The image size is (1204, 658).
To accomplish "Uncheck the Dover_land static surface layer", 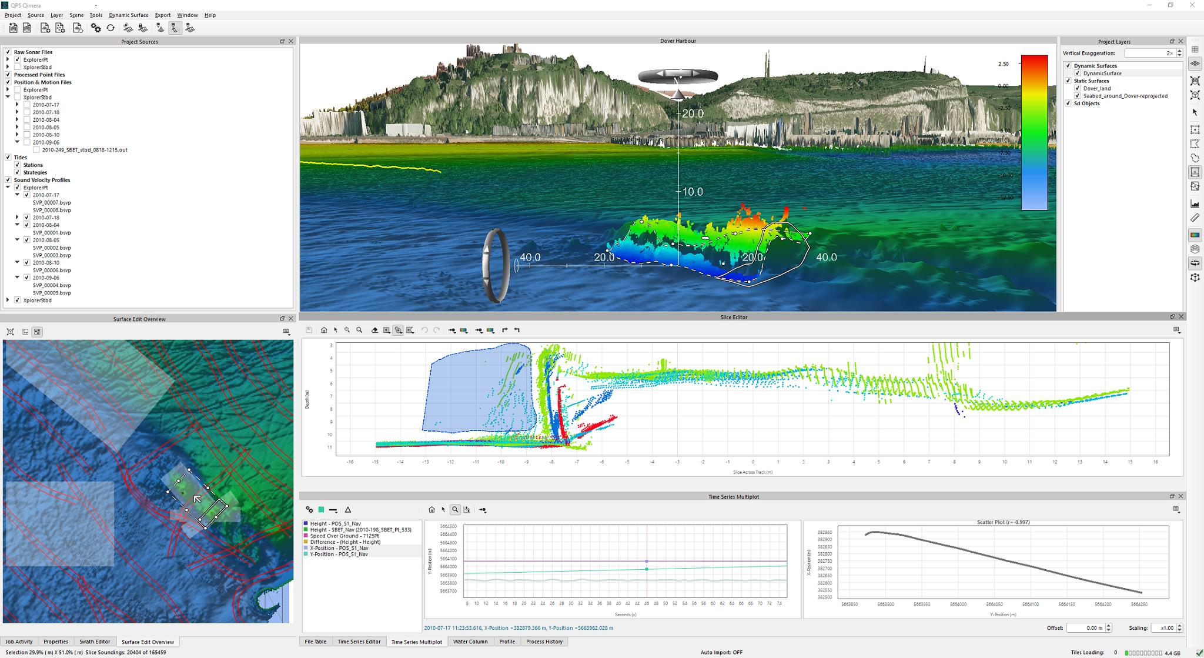I will point(1078,88).
